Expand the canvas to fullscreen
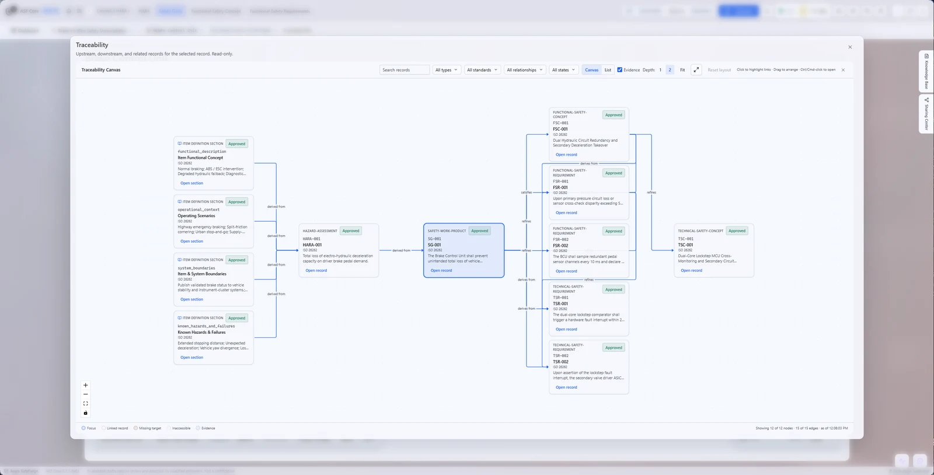The height and width of the screenshot is (475, 934). tap(696, 70)
